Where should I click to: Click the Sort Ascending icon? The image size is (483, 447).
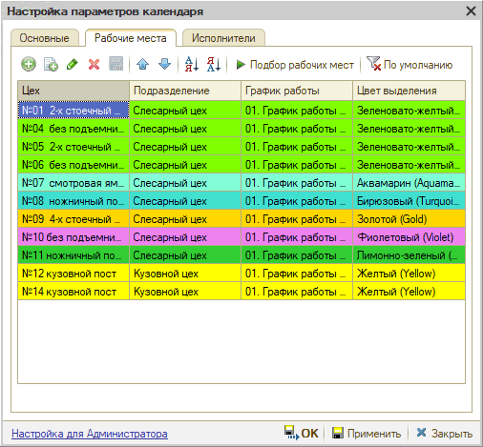click(192, 65)
